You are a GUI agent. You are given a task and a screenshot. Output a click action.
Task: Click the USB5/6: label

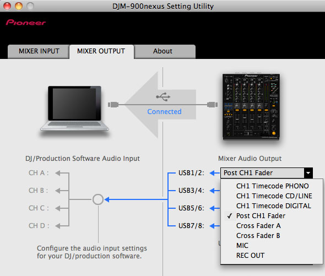191,208
